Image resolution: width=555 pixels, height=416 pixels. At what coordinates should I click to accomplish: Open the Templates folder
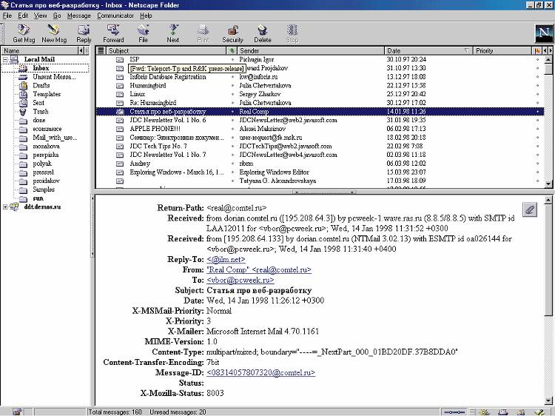(40, 94)
